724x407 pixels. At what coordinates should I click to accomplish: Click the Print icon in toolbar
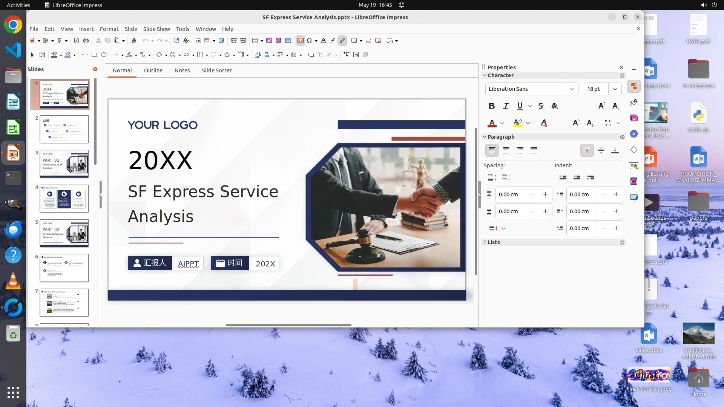tap(86, 41)
